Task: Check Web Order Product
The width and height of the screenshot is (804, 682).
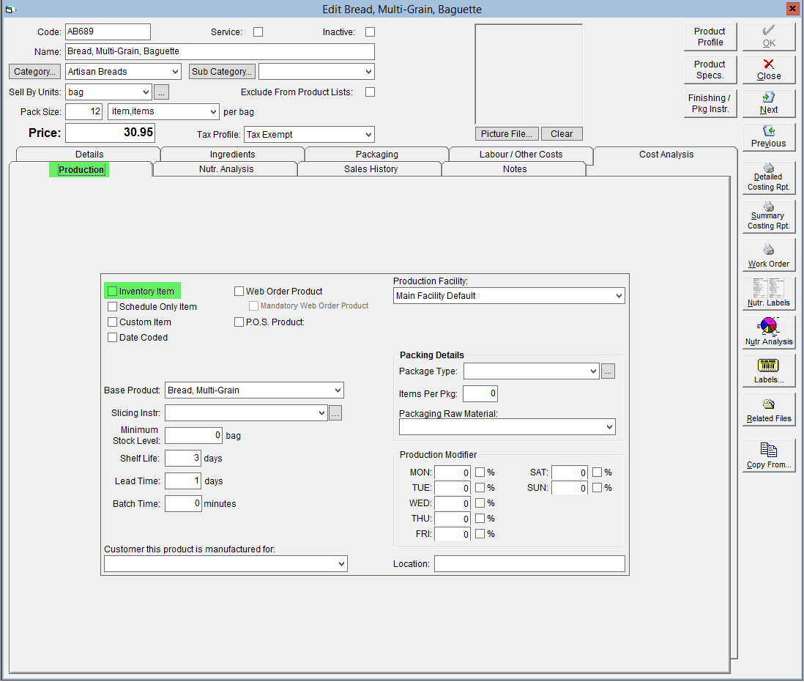Action: click(x=239, y=292)
